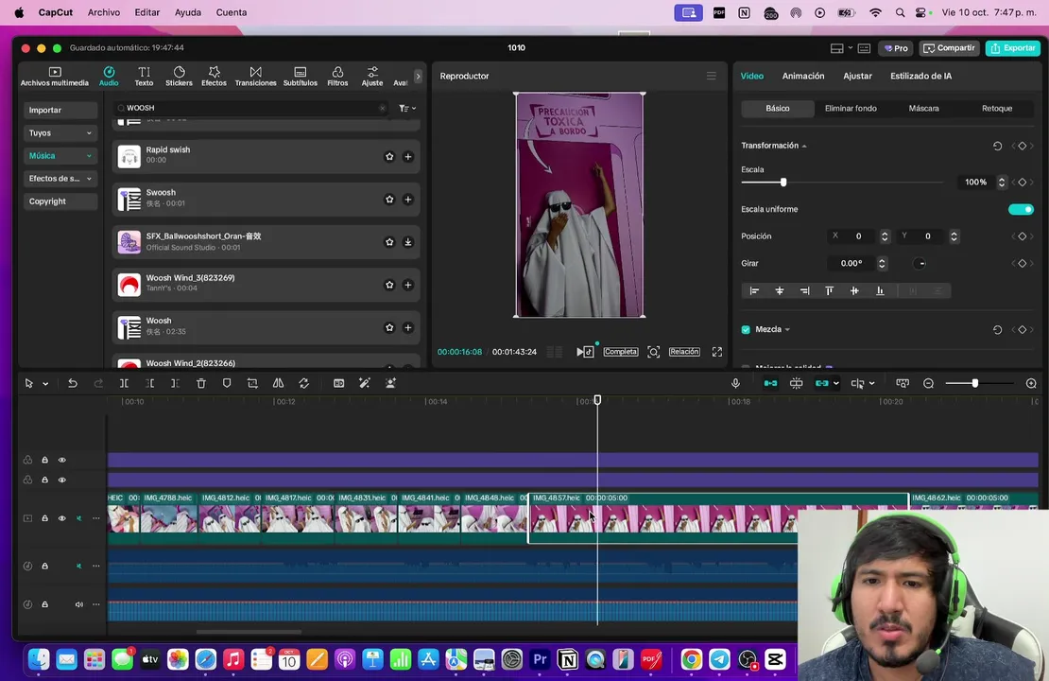This screenshot has width=1049, height=681.
Task: Click the undo arrow in timeline toolbar
Action: tap(72, 383)
